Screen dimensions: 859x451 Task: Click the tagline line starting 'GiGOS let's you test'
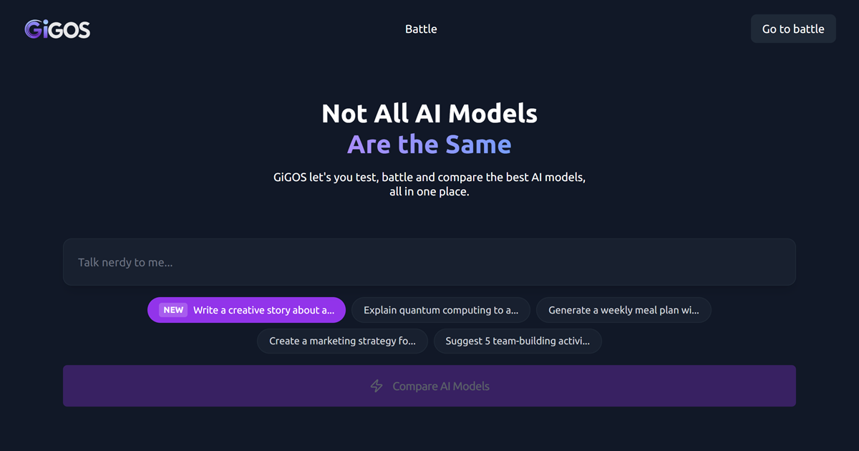pyautogui.click(x=429, y=177)
